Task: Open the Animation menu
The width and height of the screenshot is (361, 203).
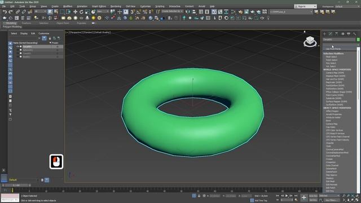Action: (82, 6)
